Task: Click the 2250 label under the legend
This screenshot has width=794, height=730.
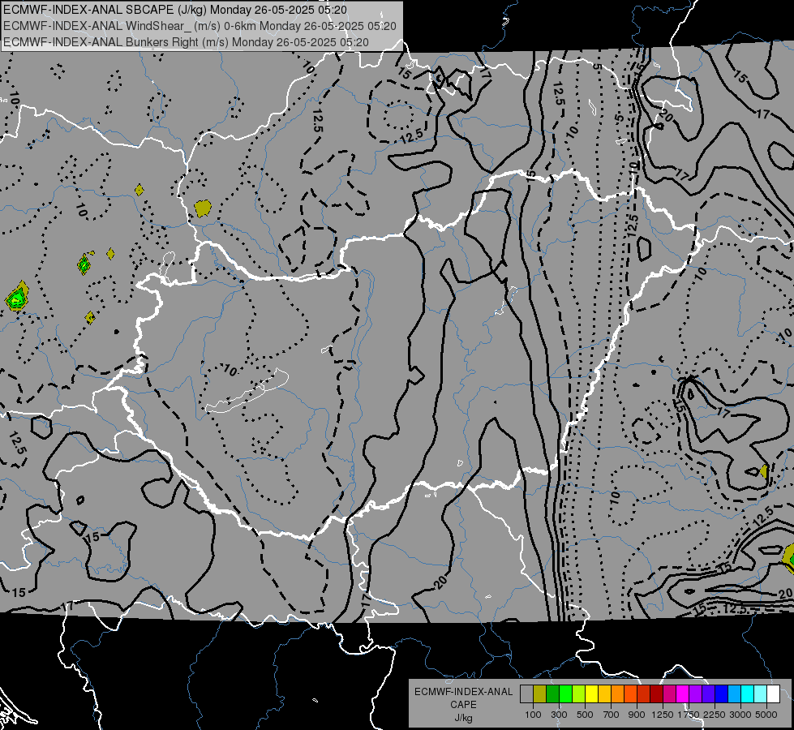Action: tap(715, 715)
